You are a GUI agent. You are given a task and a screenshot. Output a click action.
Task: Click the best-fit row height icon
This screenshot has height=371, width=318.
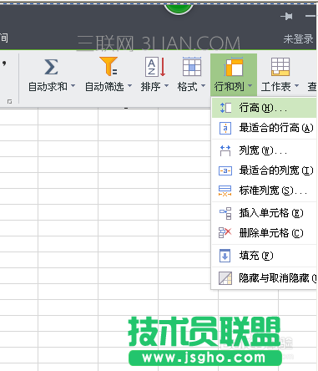click(225, 128)
